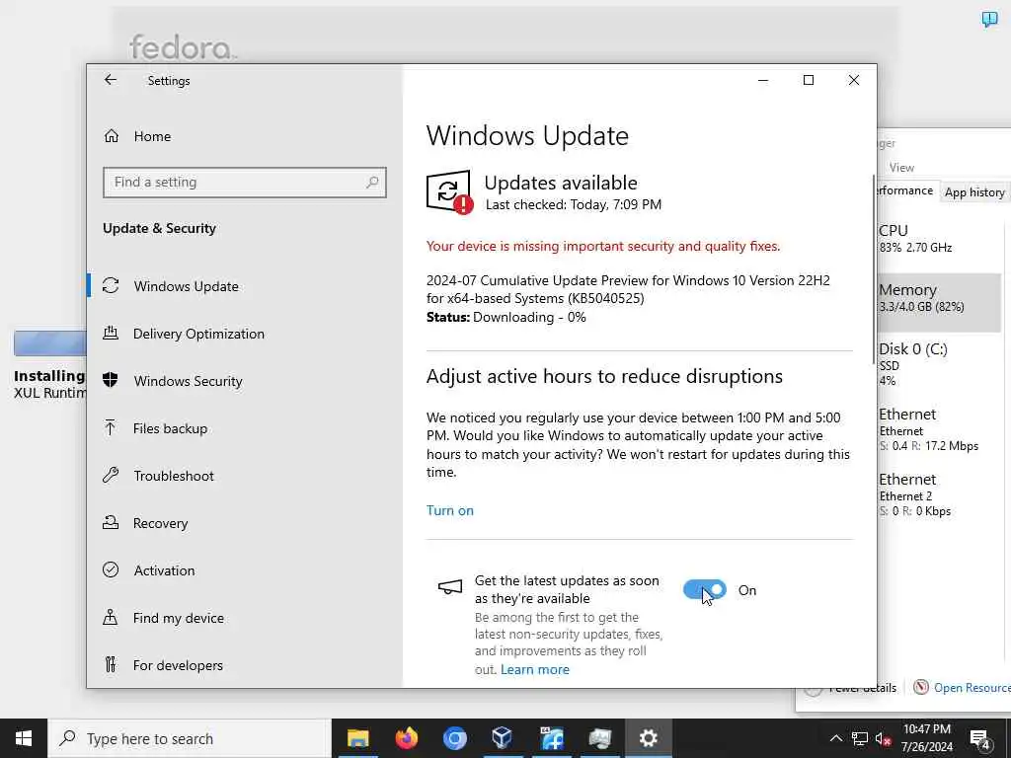This screenshot has height=758, width=1011.
Task: Switch to the Fedora installer taskbar icon
Action: tap(551, 738)
